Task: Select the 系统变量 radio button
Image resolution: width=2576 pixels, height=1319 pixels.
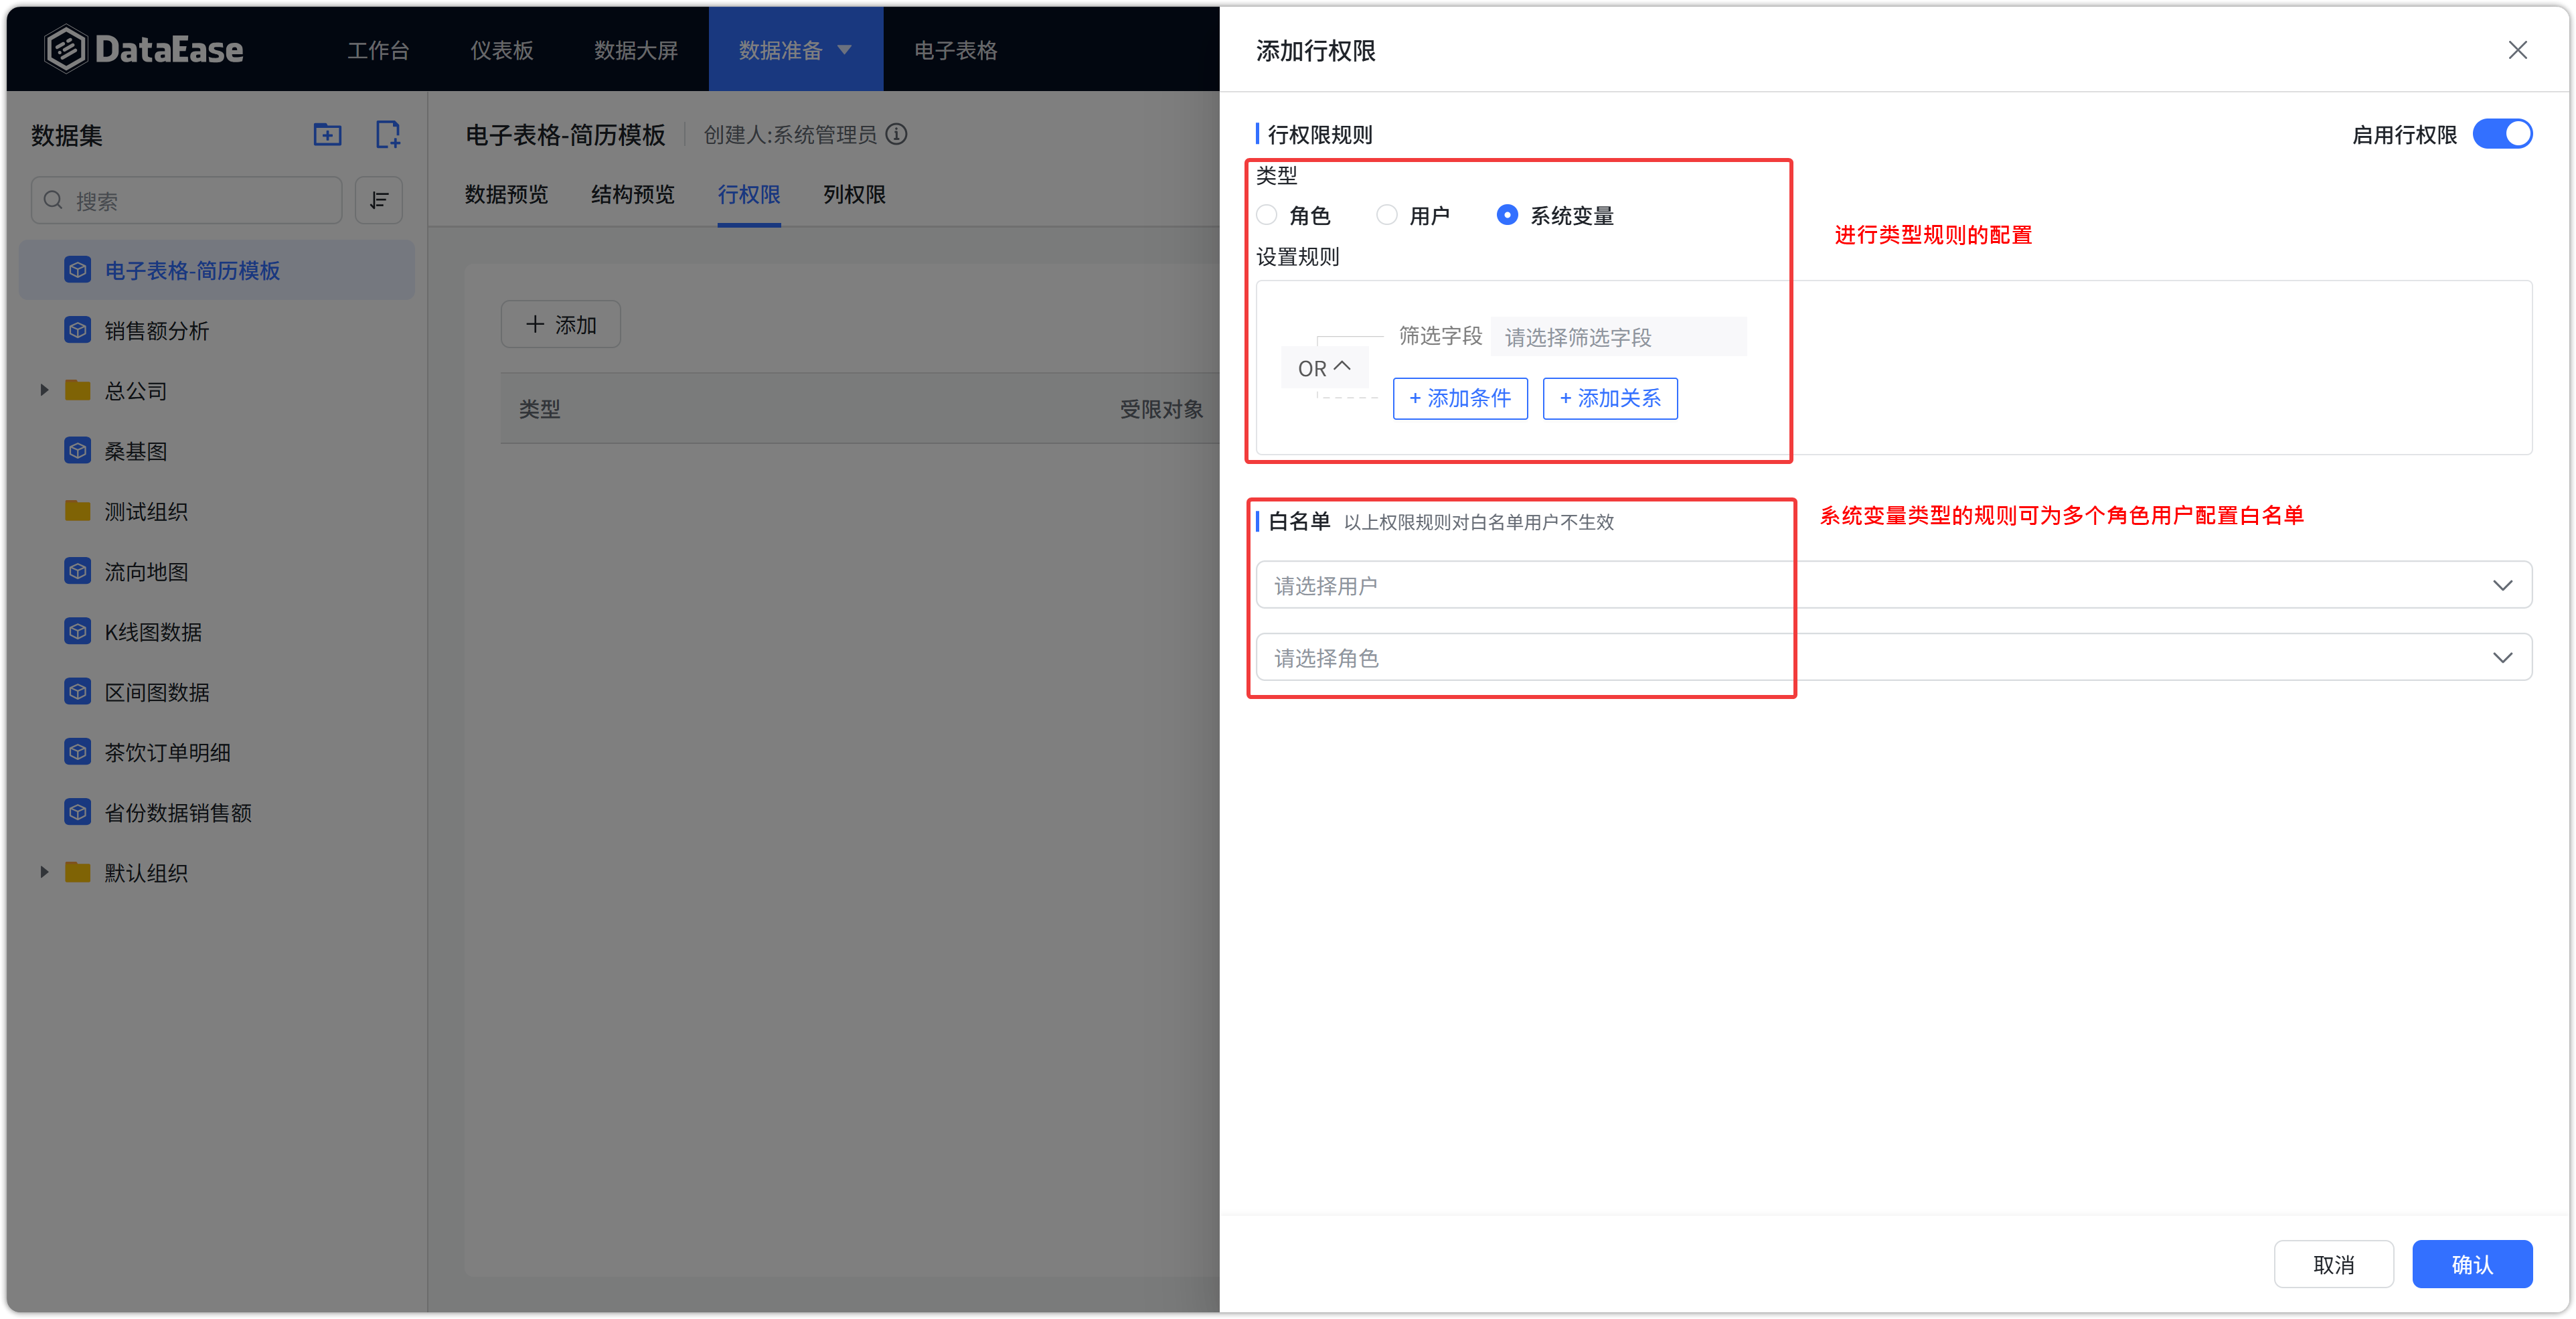Action: pyautogui.click(x=1507, y=215)
